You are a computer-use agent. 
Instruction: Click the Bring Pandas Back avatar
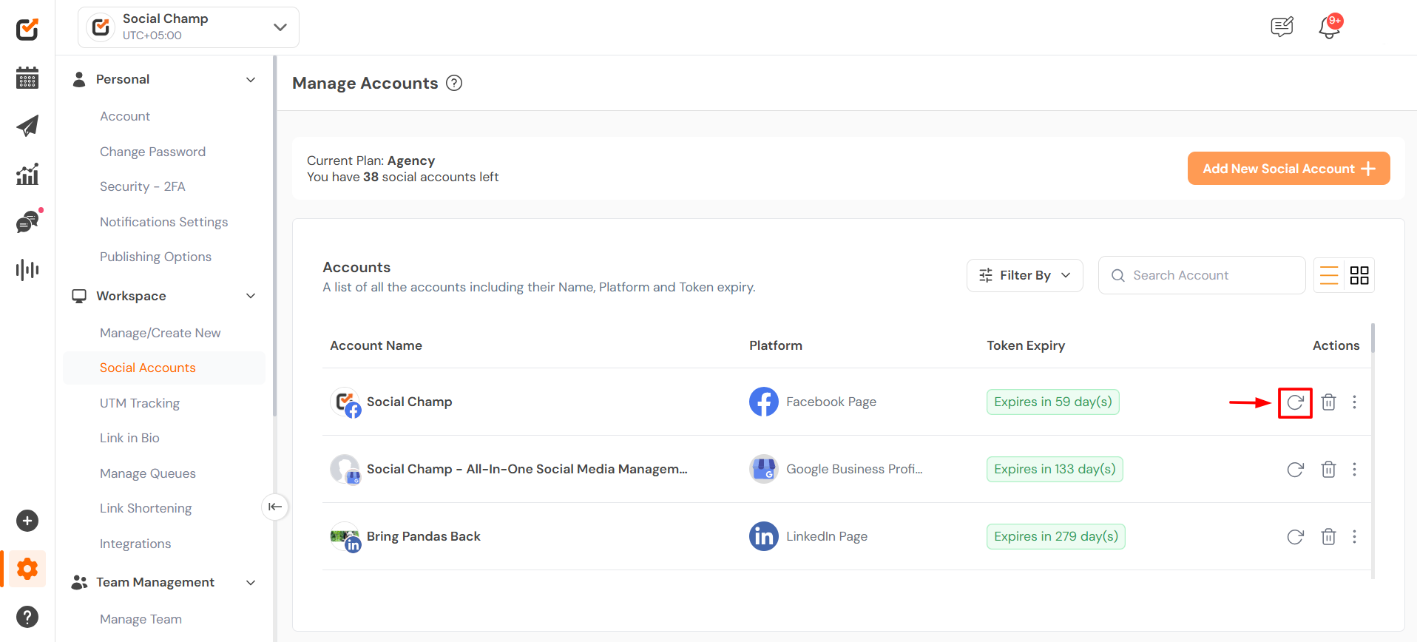tap(345, 537)
